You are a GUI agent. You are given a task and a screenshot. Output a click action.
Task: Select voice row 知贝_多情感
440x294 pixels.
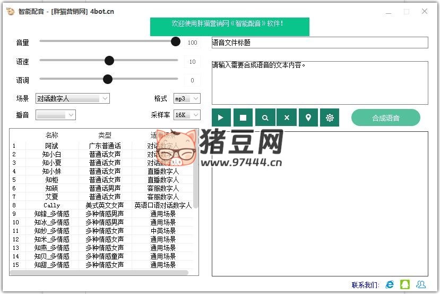[x=101, y=256]
